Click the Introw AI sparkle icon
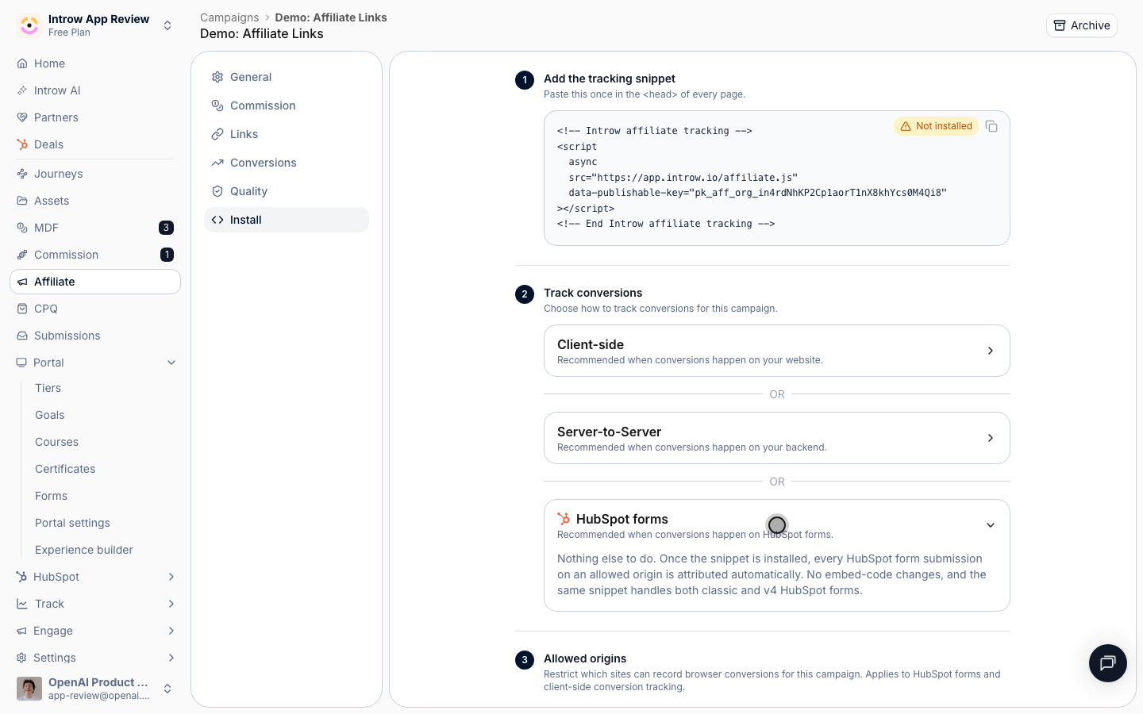 click(x=22, y=90)
